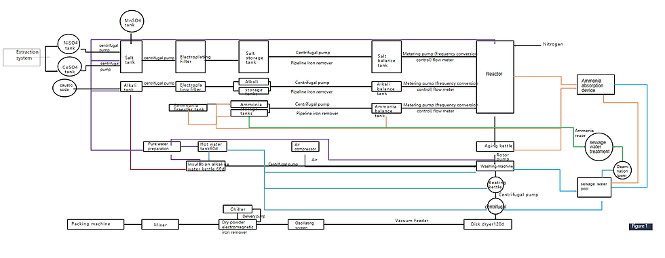Image resolution: width=665 pixels, height=258 pixels.
Task: Click the Reactor box
Action: (x=495, y=77)
